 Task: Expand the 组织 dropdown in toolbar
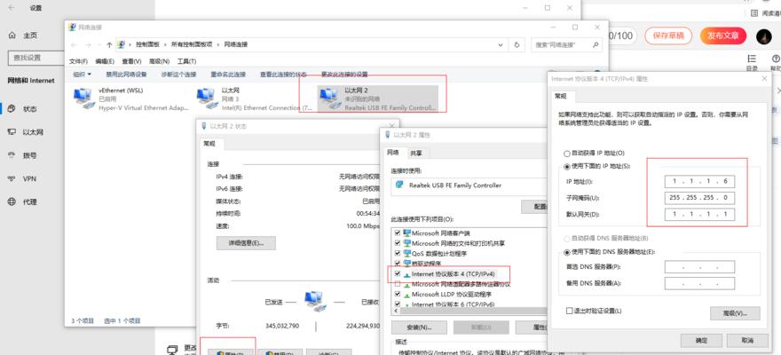(x=83, y=75)
